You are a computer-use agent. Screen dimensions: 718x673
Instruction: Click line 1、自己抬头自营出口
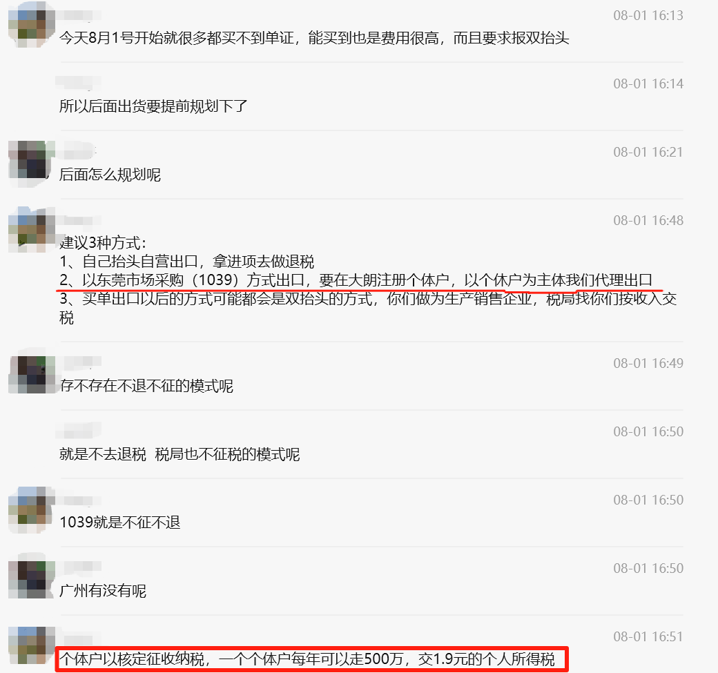point(187,262)
